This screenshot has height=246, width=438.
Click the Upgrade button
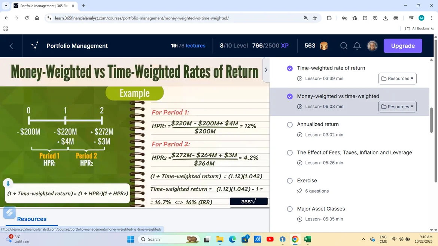(403, 46)
